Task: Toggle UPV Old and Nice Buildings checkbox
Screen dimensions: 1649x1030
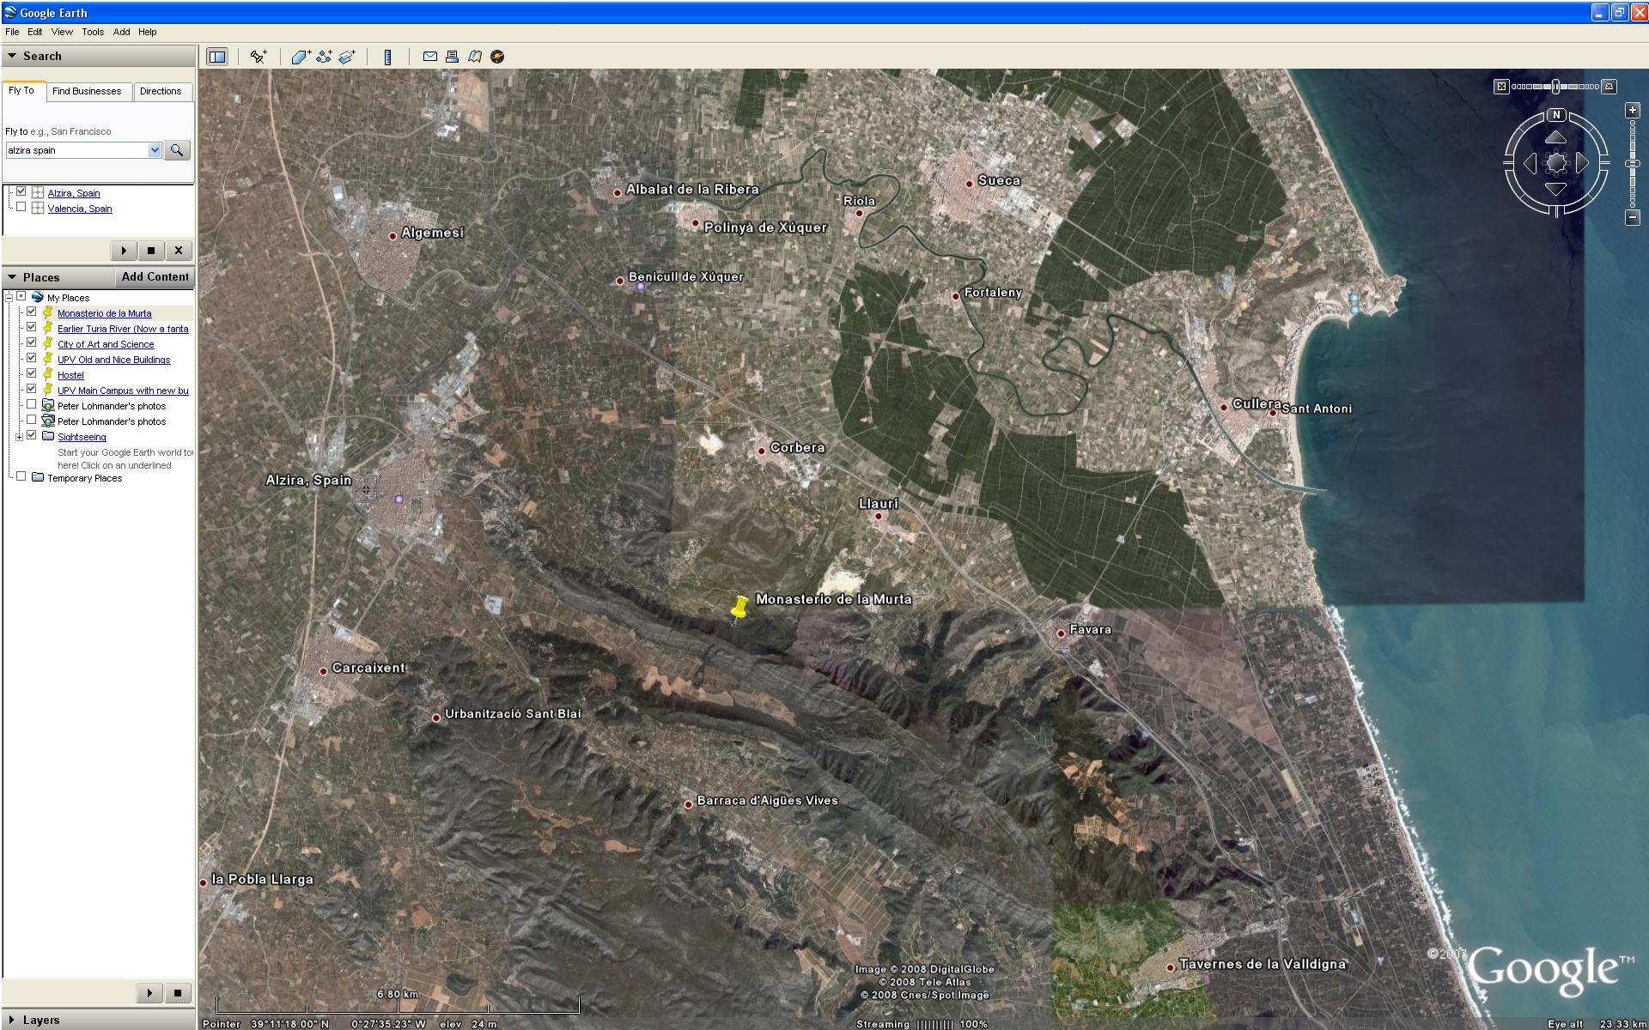Action: click(x=32, y=359)
